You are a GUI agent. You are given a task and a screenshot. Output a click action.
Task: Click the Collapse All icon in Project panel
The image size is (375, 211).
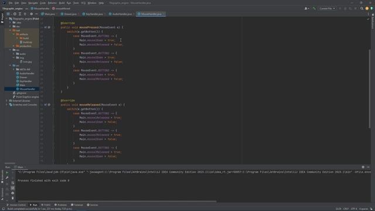pos(25,14)
